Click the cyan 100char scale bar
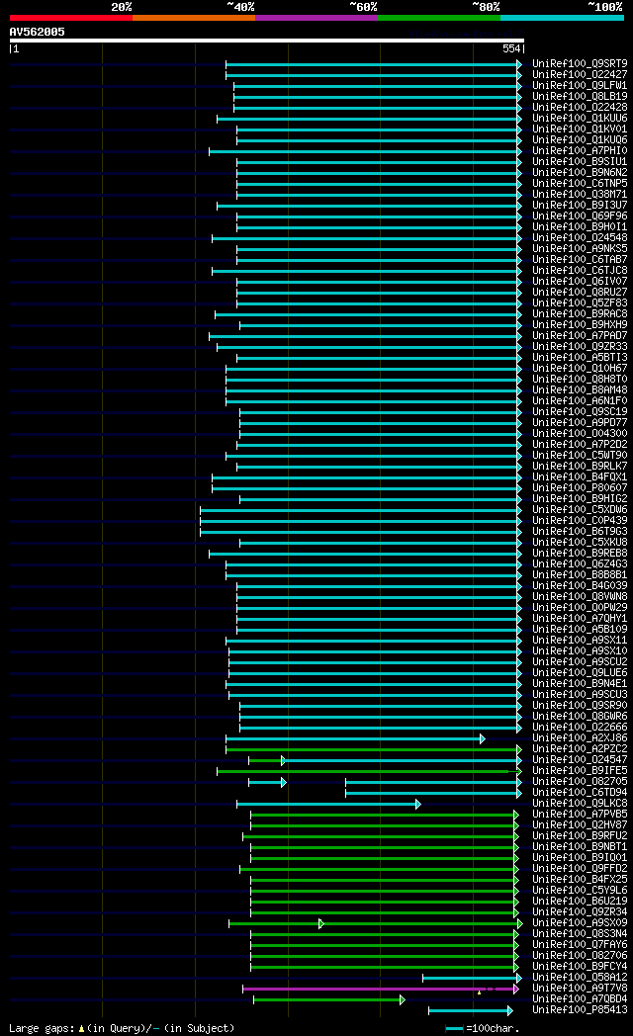633x1036 pixels. coord(454,1028)
